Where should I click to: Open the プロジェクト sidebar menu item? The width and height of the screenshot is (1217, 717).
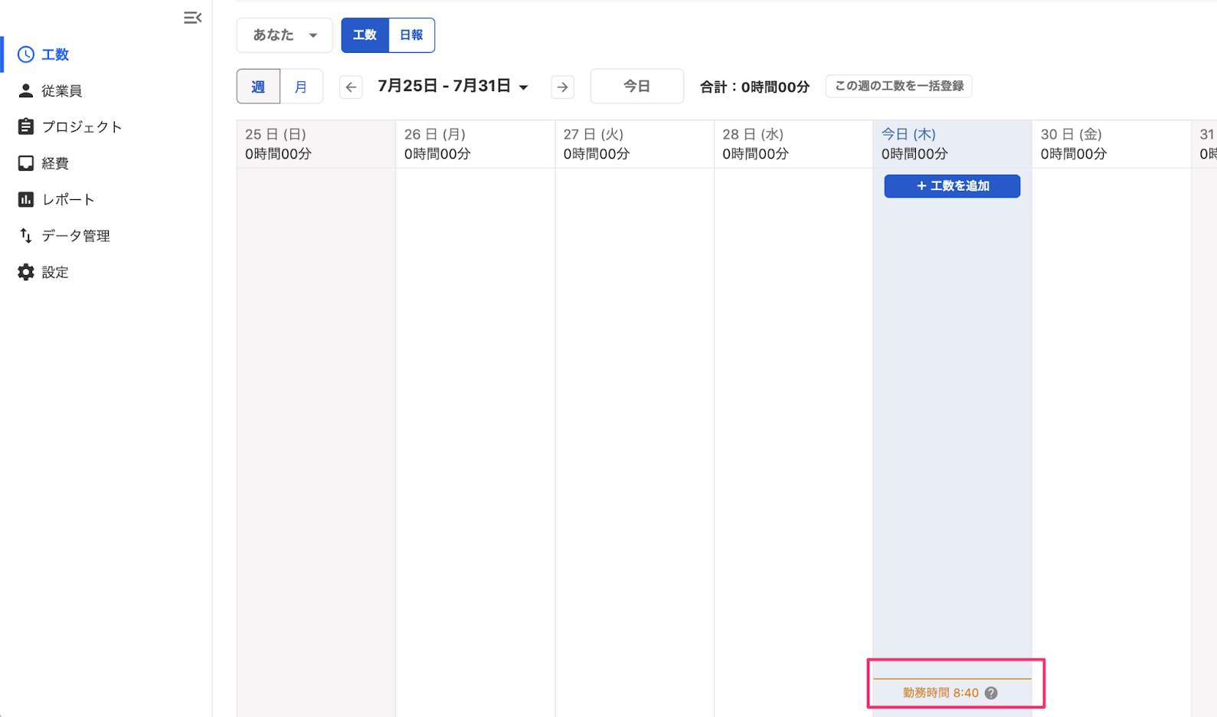pyautogui.click(x=106, y=126)
